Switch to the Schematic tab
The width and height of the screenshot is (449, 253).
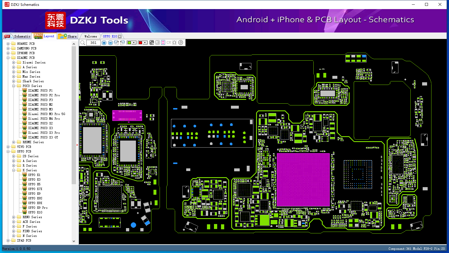(x=18, y=36)
